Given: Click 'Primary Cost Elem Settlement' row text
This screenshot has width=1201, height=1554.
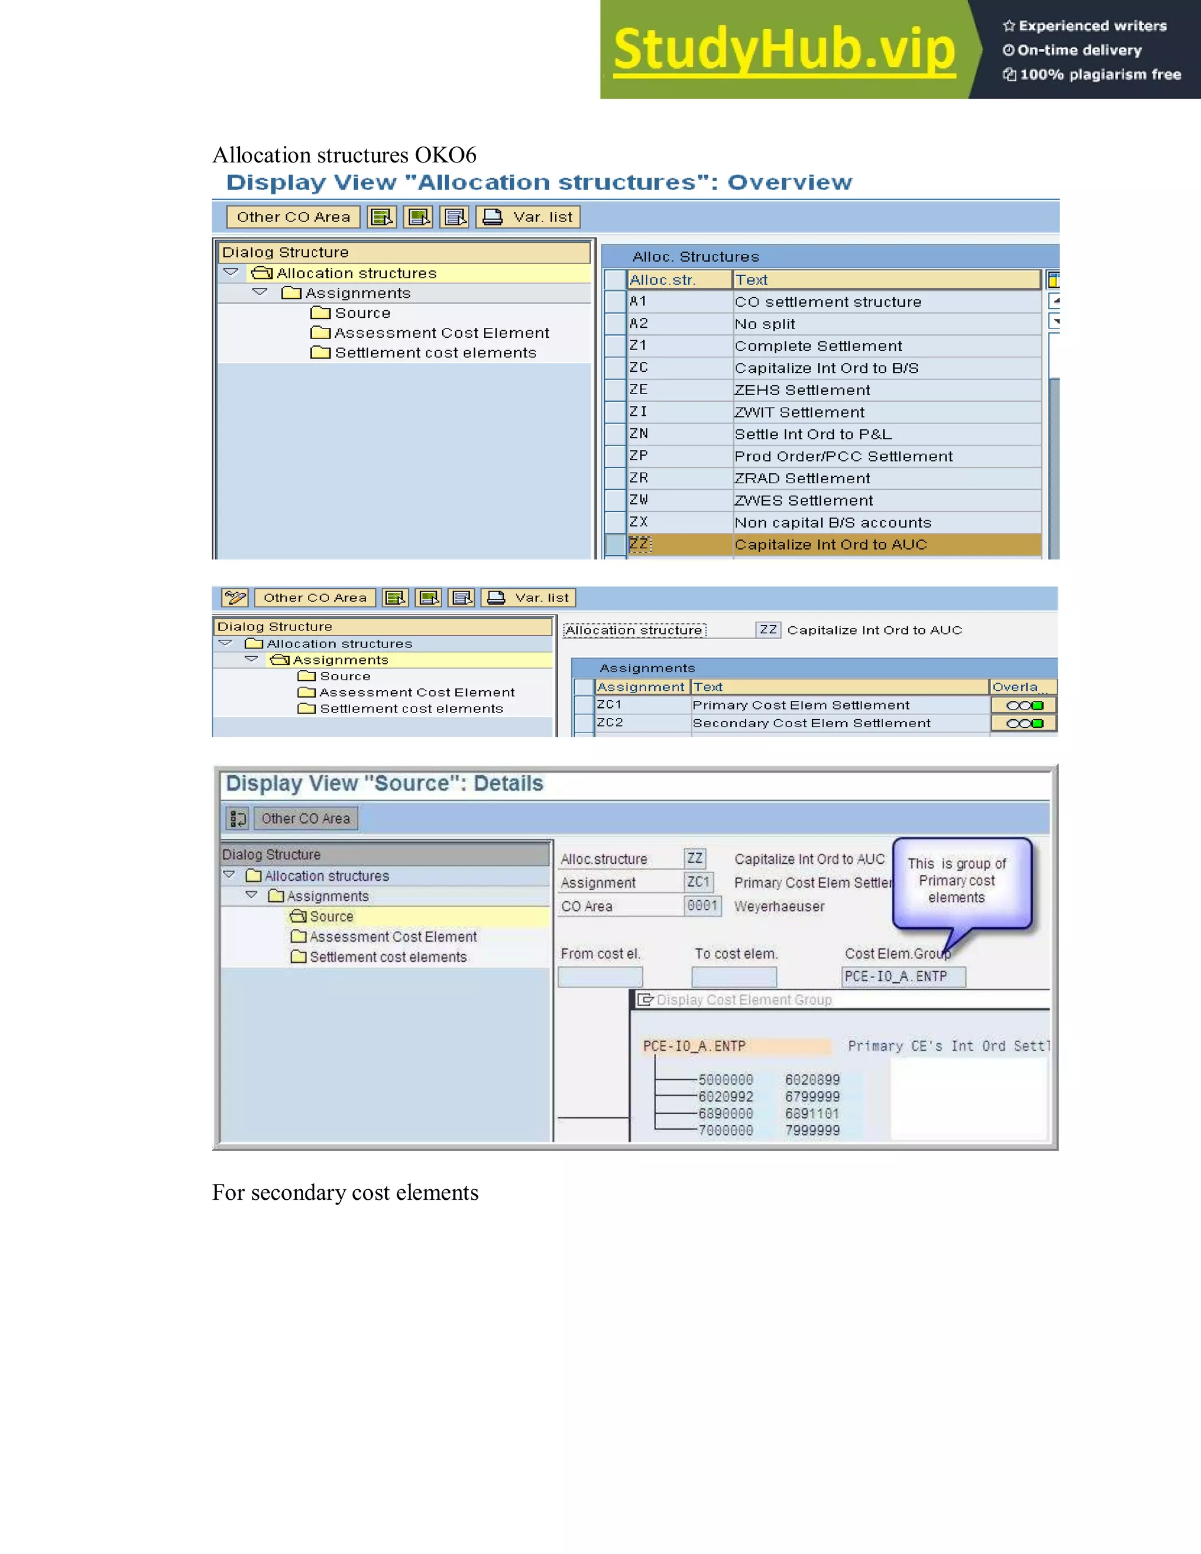Looking at the screenshot, I should pyautogui.click(x=800, y=705).
